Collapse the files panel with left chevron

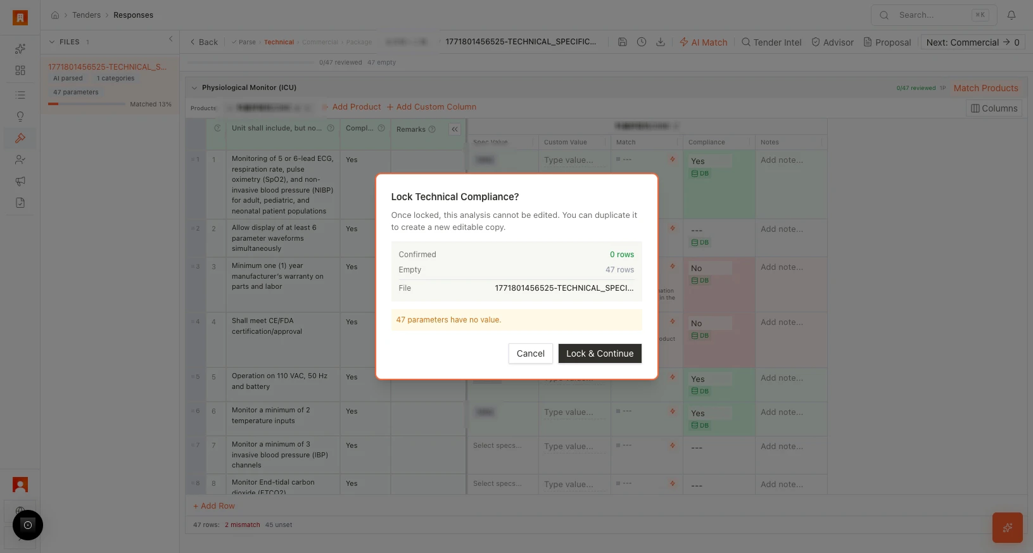click(170, 39)
